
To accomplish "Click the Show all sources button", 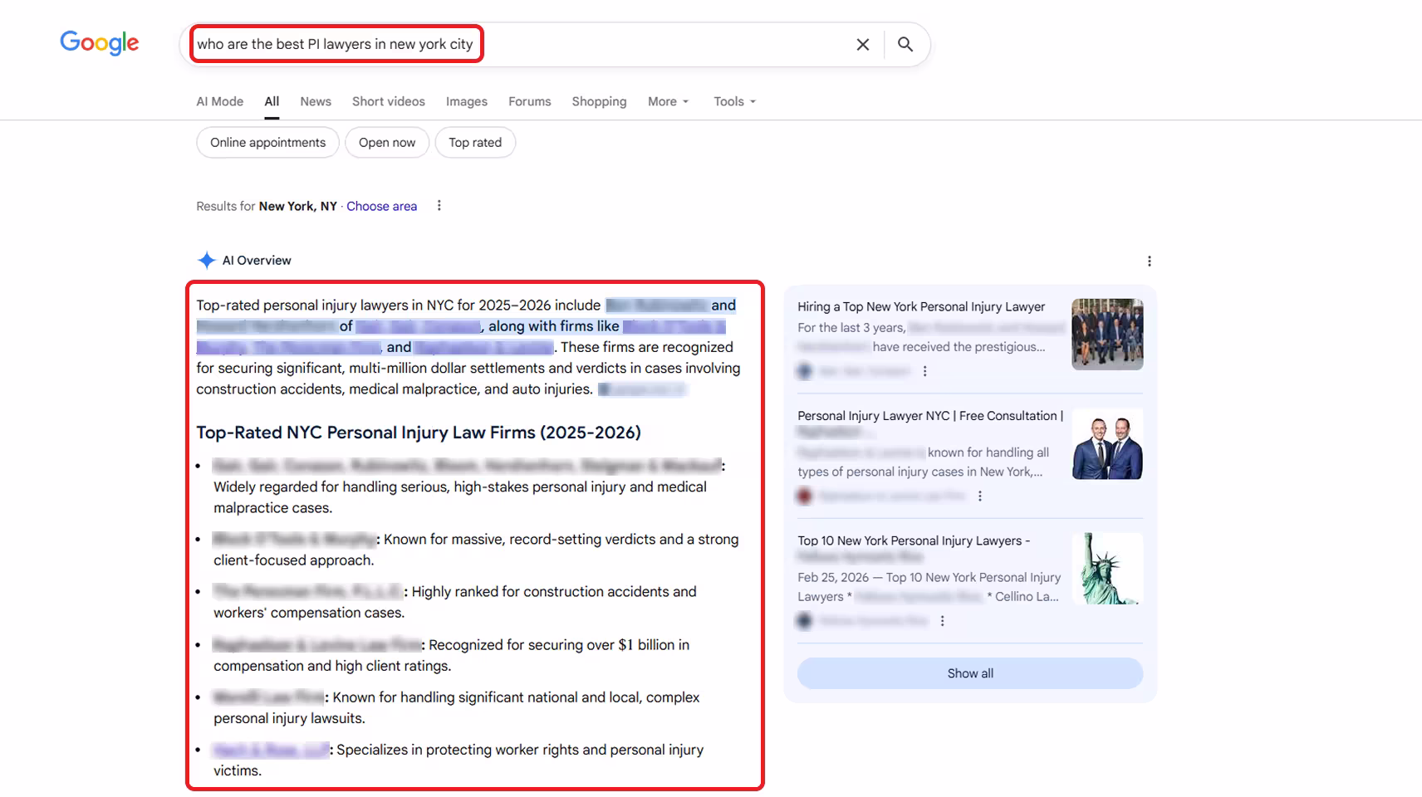I will 970,673.
